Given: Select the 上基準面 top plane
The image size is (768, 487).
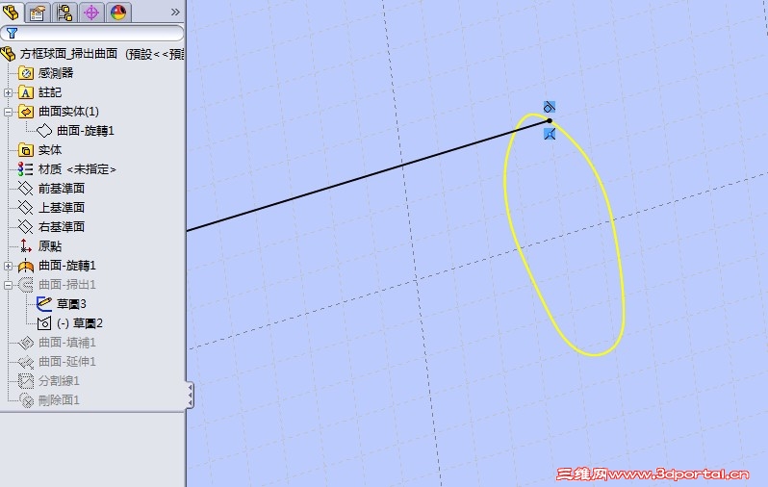Looking at the screenshot, I should tap(62, 207).
